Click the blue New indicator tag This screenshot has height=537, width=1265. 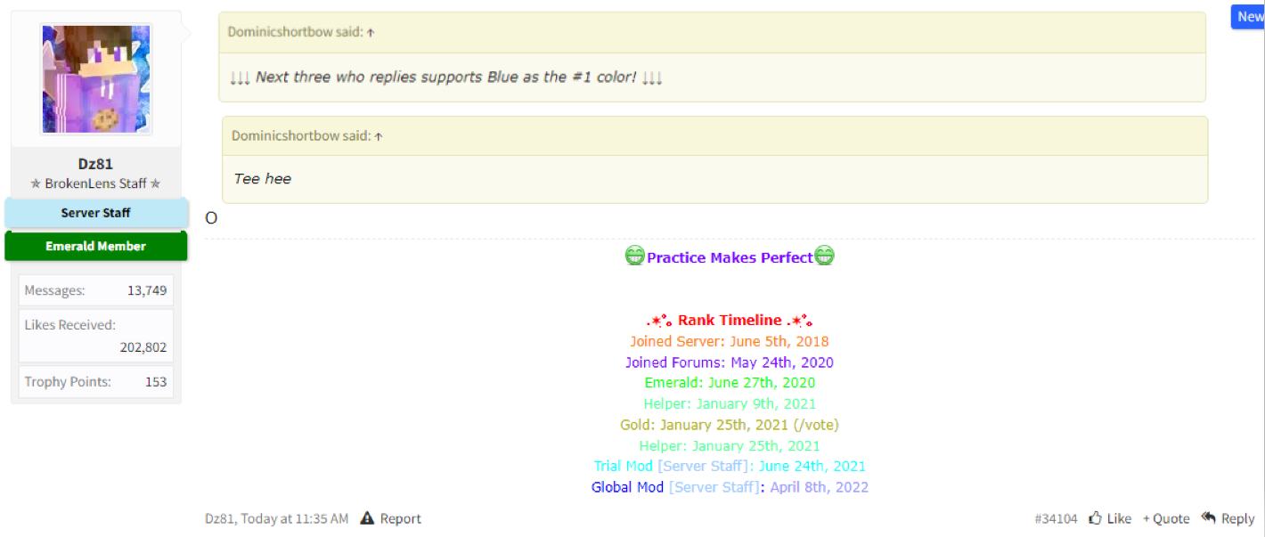pyautogui.click(x=1248, y=17)
